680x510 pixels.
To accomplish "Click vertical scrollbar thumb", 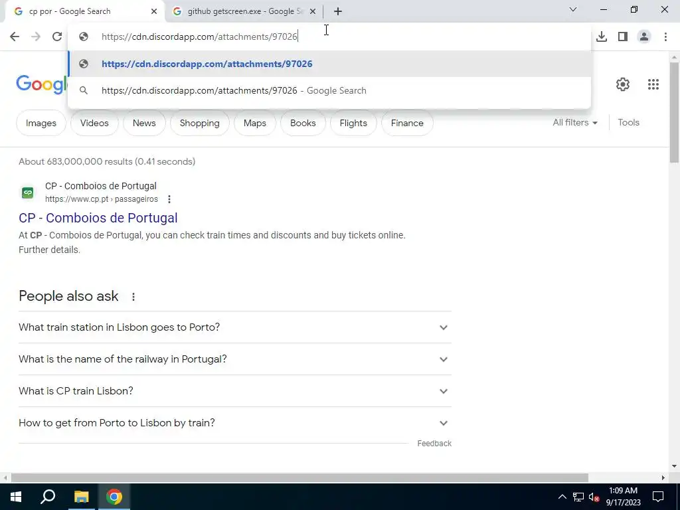I will (x=674, y=113).
